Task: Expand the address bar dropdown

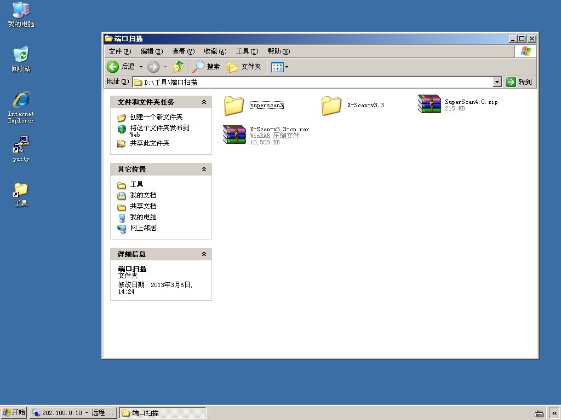Action: [x=497, y=82]
